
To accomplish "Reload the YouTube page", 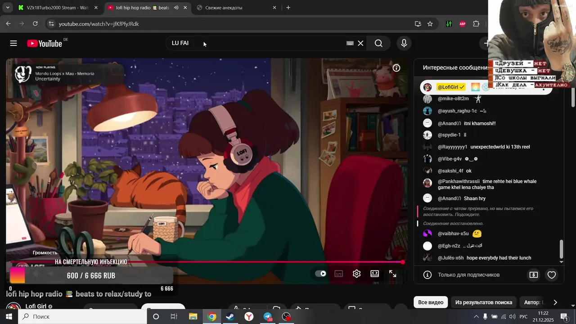I will point(35,24).
